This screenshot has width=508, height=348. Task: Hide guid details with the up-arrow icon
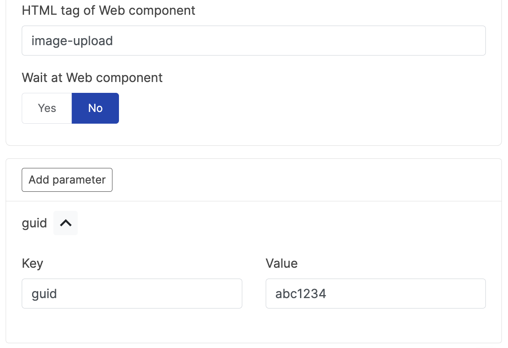click(66, 223)
